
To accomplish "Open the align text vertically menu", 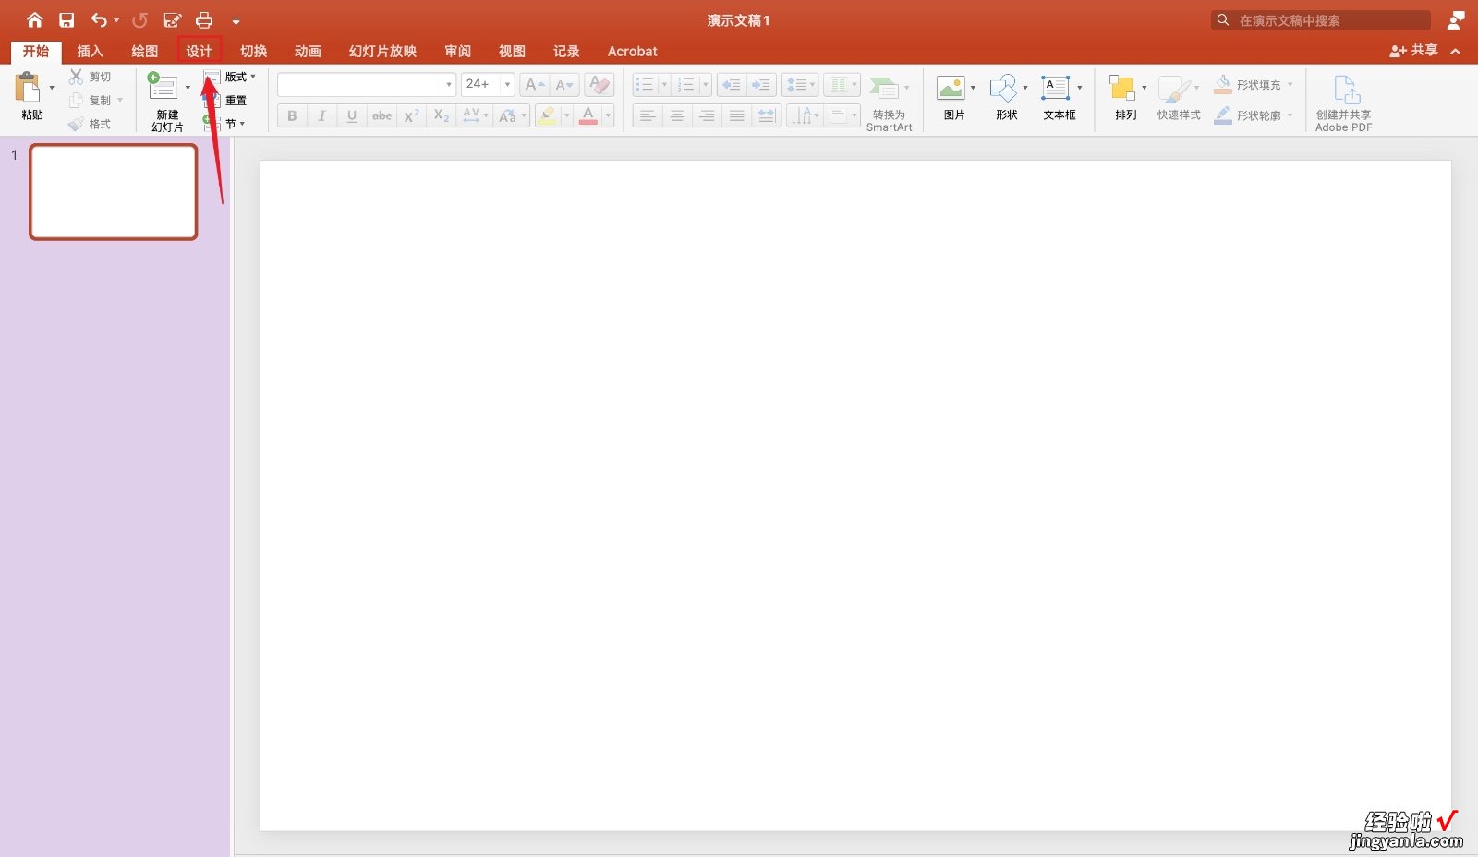I will pyautogui.click(x=842, y=115).
